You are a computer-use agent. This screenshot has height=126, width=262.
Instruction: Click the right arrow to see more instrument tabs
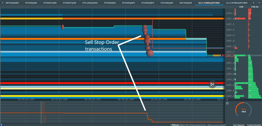click(254, 3)
